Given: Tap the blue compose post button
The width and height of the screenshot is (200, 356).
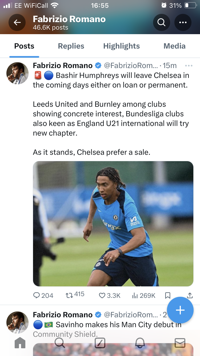Looking at the screenshot, I should click(180, 310).
